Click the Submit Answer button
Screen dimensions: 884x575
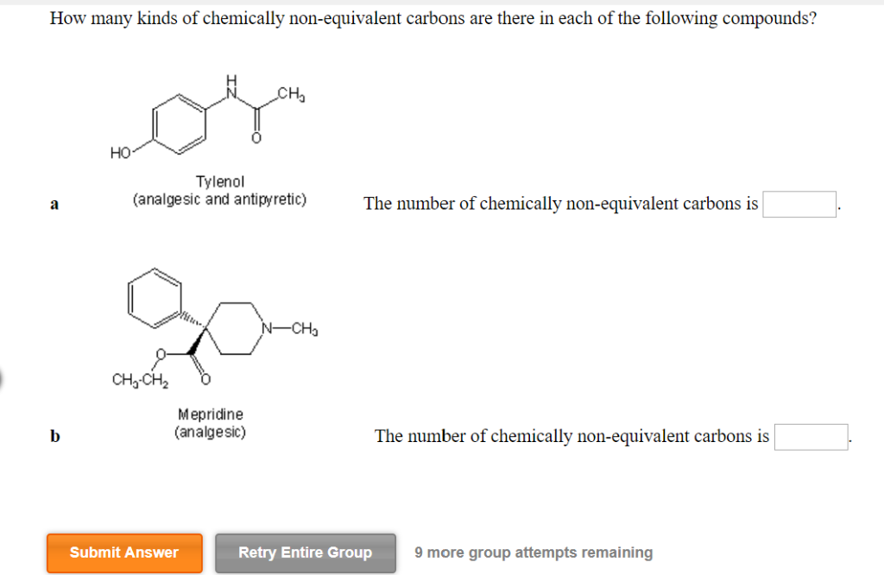click(x=123, y=553)
